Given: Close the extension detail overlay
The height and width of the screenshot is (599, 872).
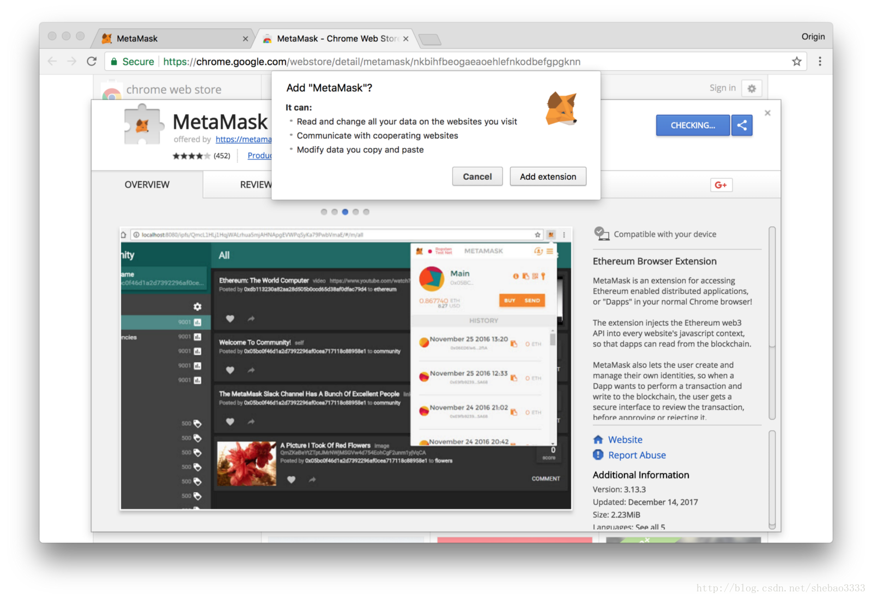Looking at the screenshot, I should 767,113.
